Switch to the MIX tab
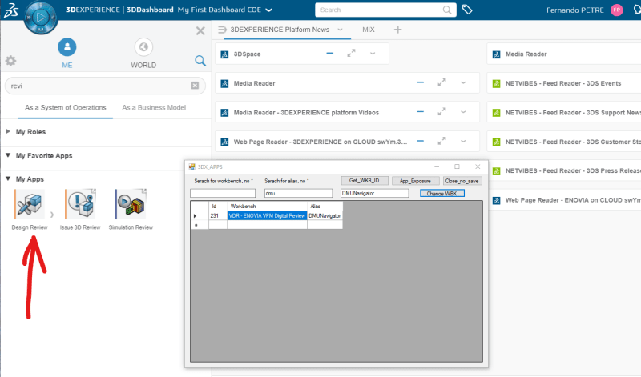This screenshot has width=641, height=377. pos(369,30)
